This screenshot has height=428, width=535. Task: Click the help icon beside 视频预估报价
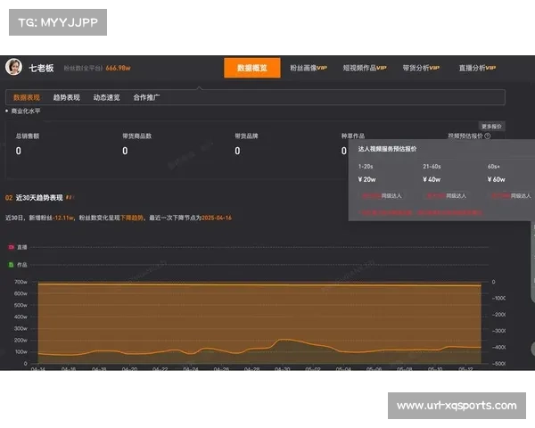pos(488,136)
